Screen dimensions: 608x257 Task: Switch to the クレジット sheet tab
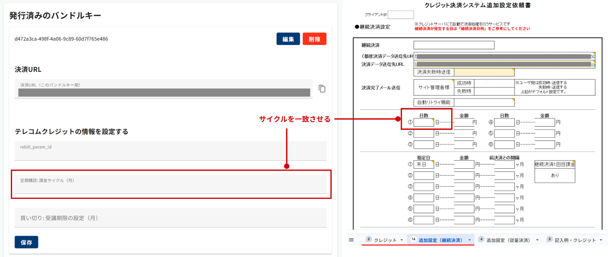pos(385,240)
